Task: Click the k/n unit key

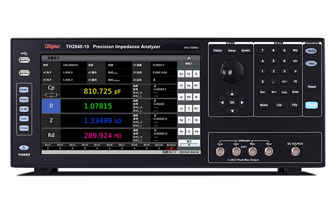Action: pos(295,61)
